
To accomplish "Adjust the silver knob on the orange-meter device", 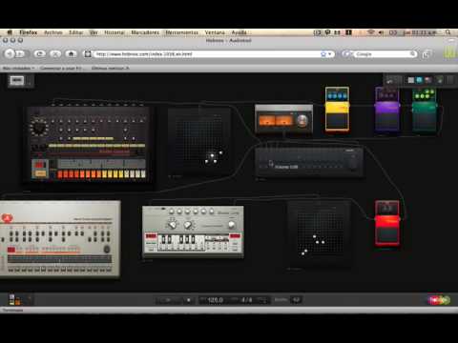I will pyautogui.click(x=302, y=121).
